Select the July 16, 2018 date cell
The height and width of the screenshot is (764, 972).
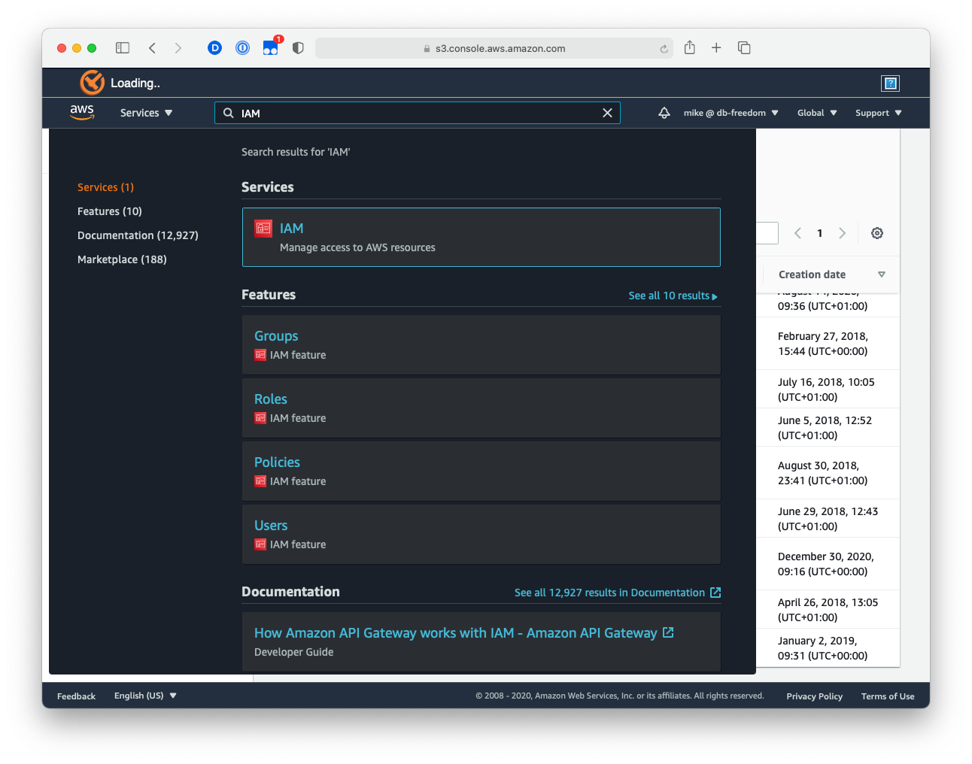point(826,390)
